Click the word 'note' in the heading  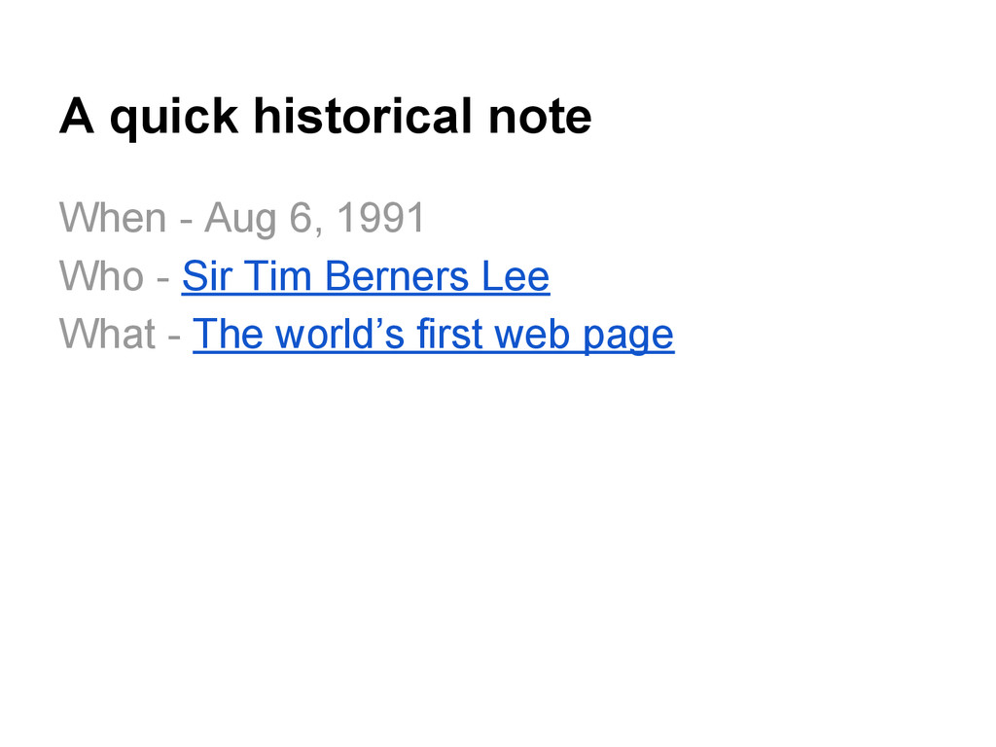tap(540, 118)
